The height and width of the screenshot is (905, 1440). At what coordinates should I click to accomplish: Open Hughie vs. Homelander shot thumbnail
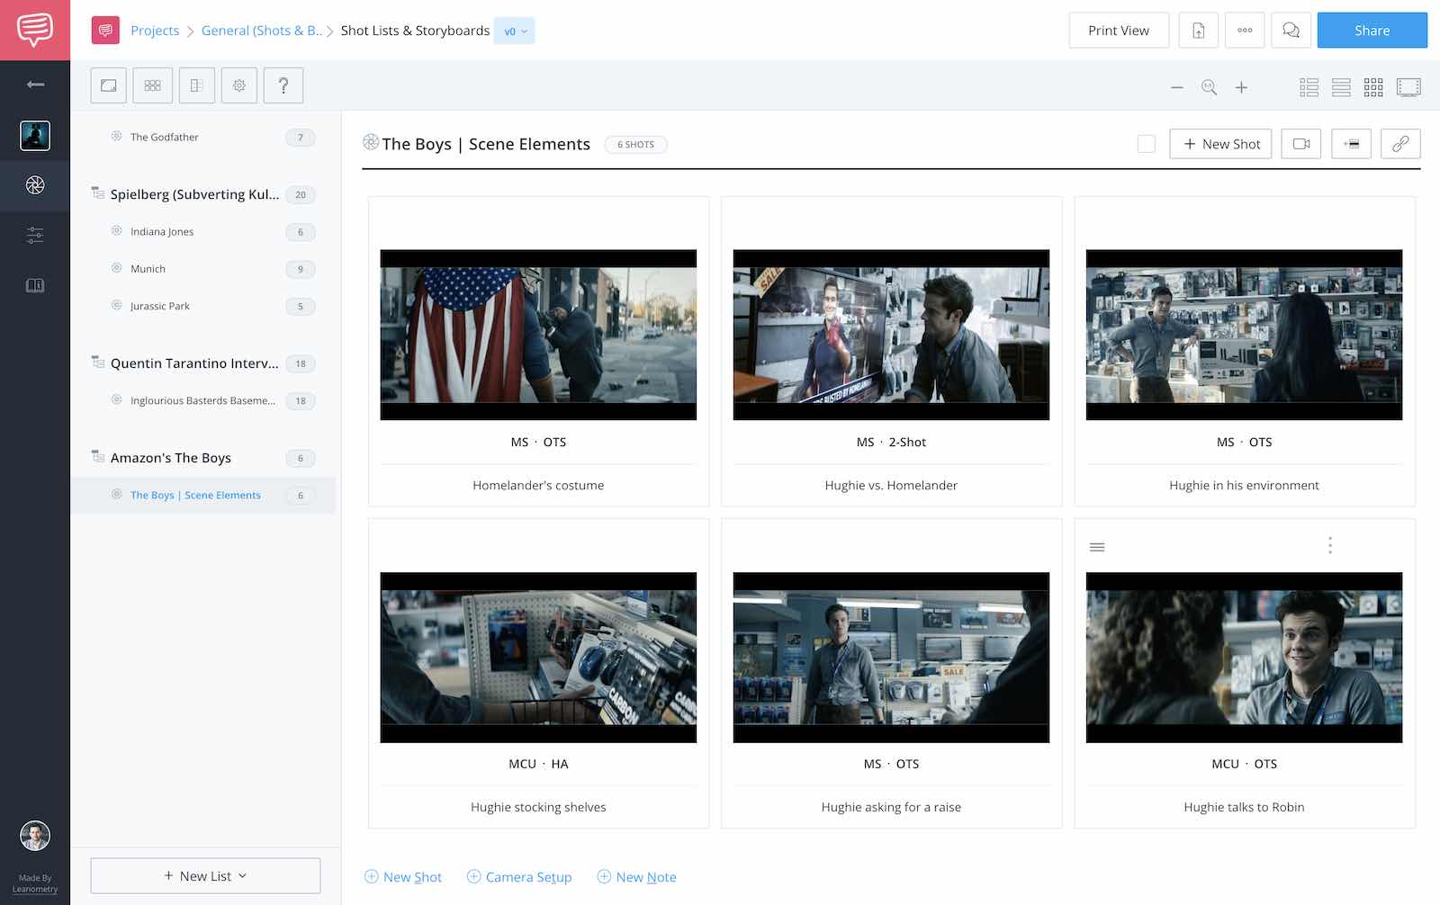[x=891, y=335]
